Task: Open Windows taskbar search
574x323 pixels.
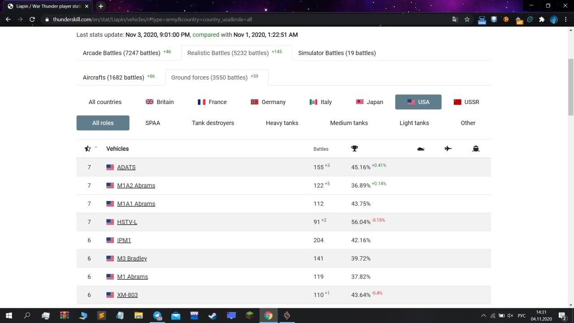Action: [27, 315]
